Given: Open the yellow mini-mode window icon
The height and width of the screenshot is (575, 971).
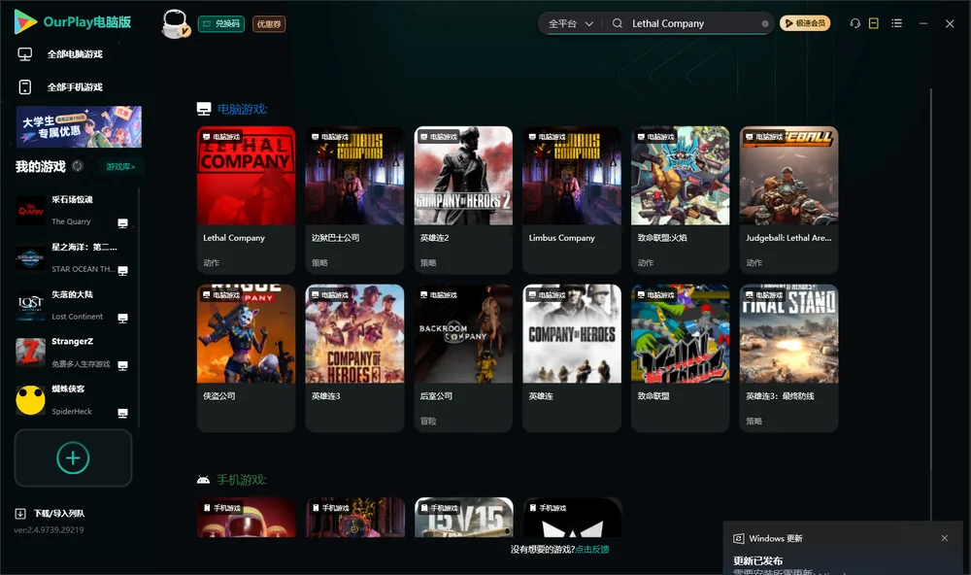Looking at the screenshot, I should [874, 23].
